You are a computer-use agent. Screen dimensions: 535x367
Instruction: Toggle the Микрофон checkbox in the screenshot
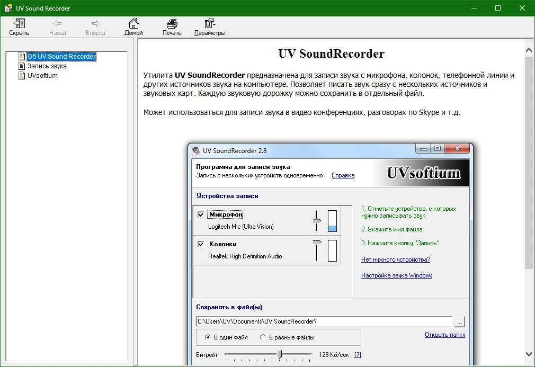point(201,214)
